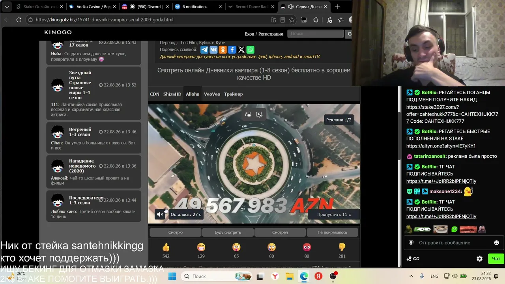Screen dimensions: 505x284
Task: Click the cast video icon above player
Action: 259,114
